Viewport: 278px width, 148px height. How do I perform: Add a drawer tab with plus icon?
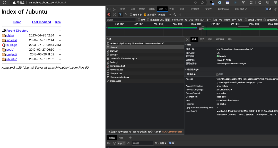(130, 137)
